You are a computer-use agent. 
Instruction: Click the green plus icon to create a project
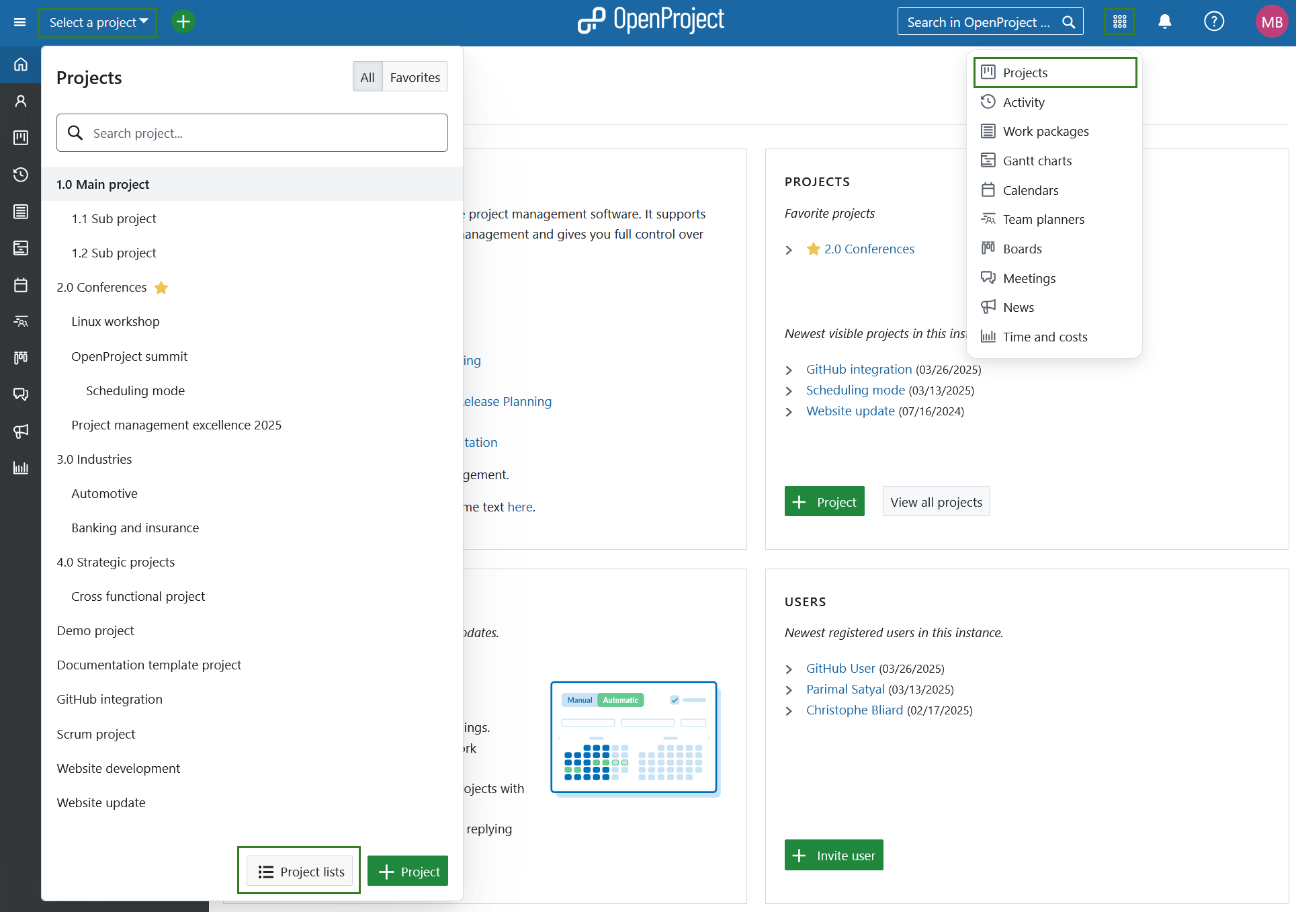(183, 21)
